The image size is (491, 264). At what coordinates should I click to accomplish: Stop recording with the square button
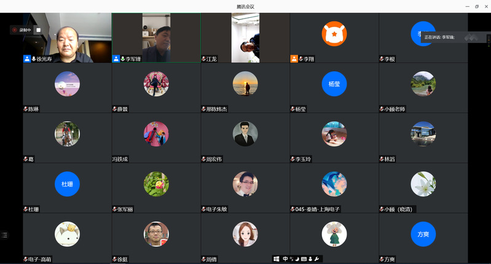tap(38, 29)
